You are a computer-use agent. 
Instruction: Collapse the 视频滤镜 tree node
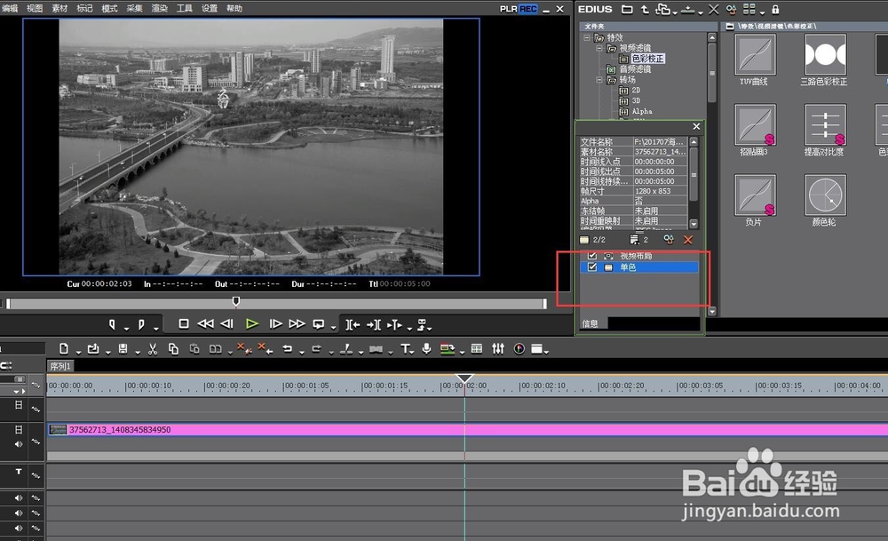[x=599, y=48]
